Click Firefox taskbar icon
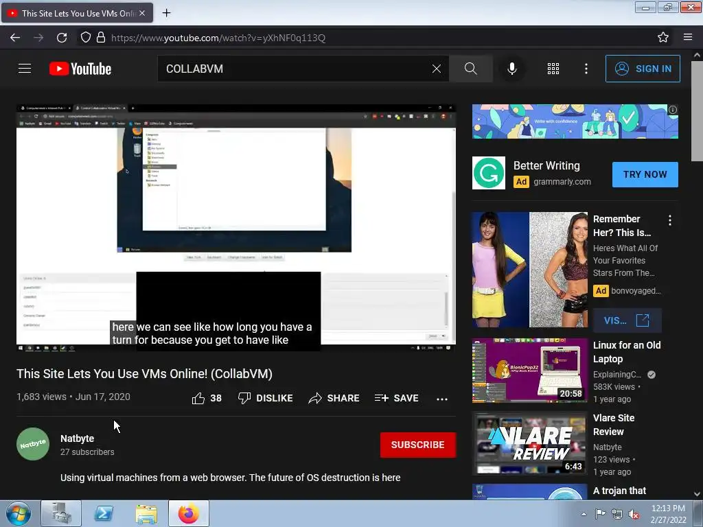This screenshot has height=527, width=703. coord(188,513)
